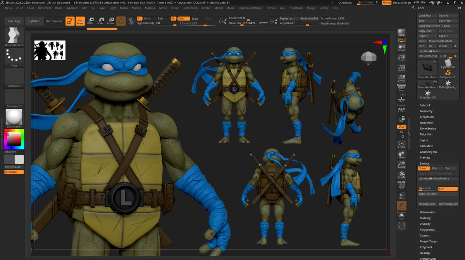Toggle PolyF polyframe display
This screenshot has width=465, height=260.
point(401,185)
